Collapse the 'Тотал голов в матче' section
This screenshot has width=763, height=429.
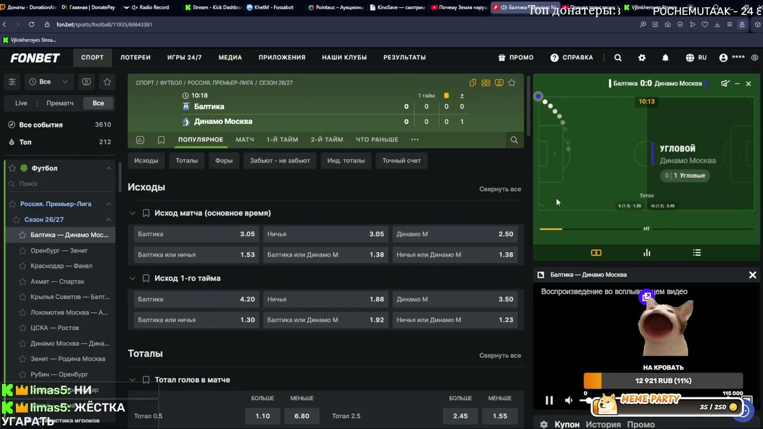coord(132,380)
